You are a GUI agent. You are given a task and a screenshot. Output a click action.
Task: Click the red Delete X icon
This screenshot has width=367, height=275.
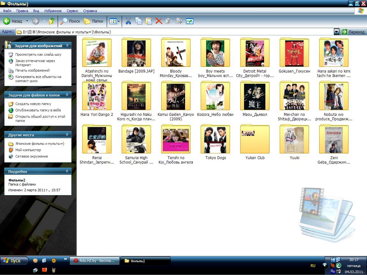[x=159, y=21]
